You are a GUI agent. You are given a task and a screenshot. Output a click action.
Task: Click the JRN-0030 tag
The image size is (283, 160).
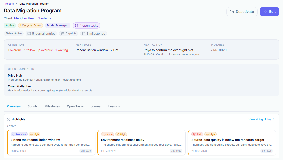86,151
